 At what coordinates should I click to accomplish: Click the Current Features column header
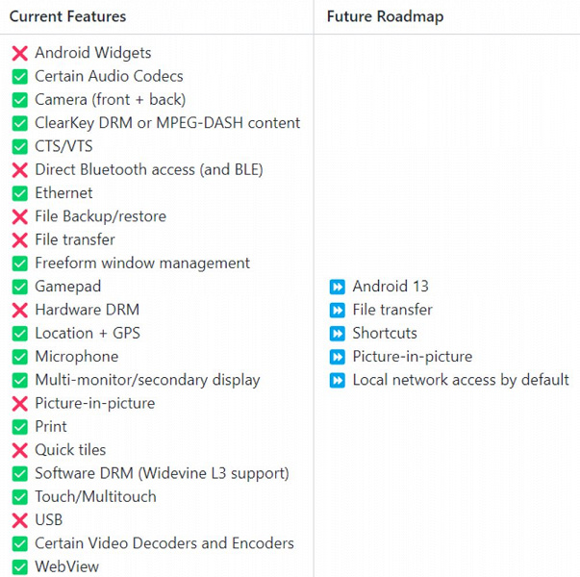(x=67, y=16)
